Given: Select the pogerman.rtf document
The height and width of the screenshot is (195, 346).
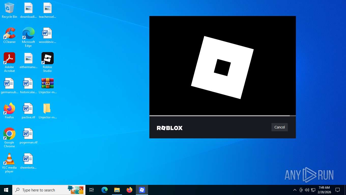Looking at the screenshot, I should coord(28,136).
